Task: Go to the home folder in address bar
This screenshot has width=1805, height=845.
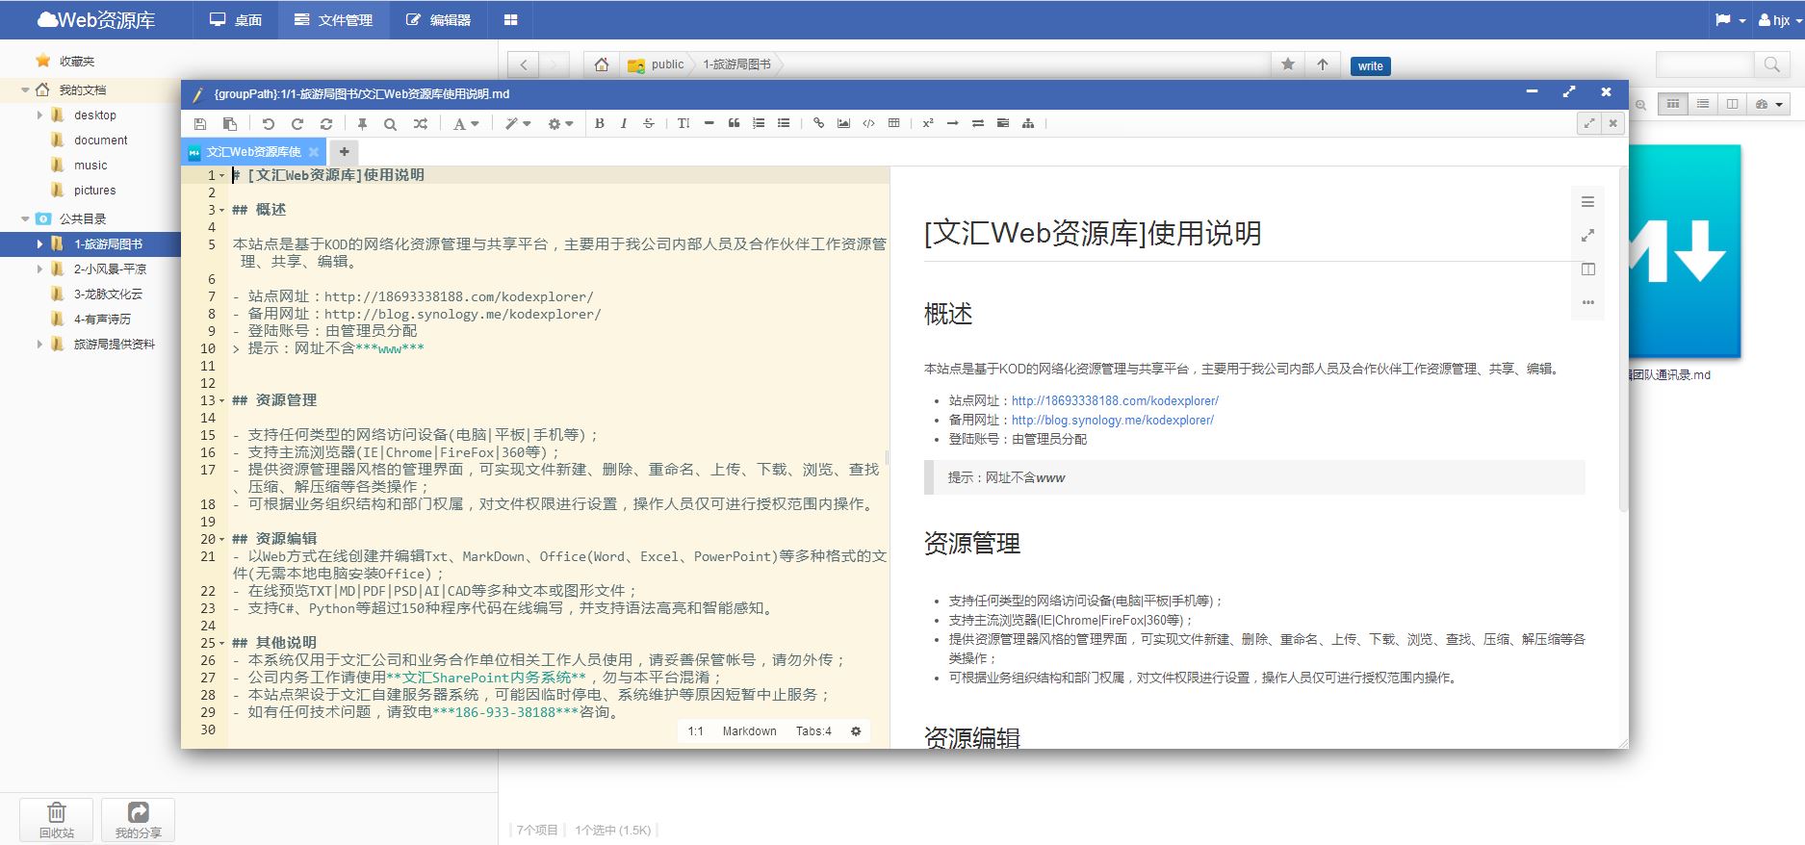Action: pyautogui.click(x=602, y=64)
